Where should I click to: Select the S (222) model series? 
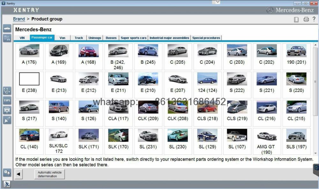pos(237,85)
